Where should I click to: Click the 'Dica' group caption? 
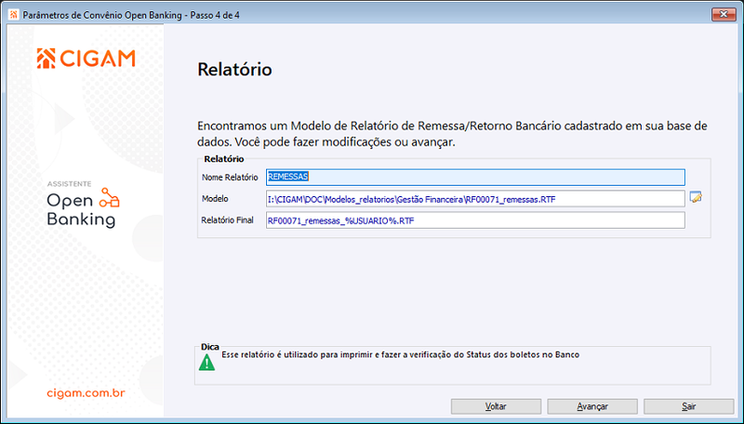(210, 347)
